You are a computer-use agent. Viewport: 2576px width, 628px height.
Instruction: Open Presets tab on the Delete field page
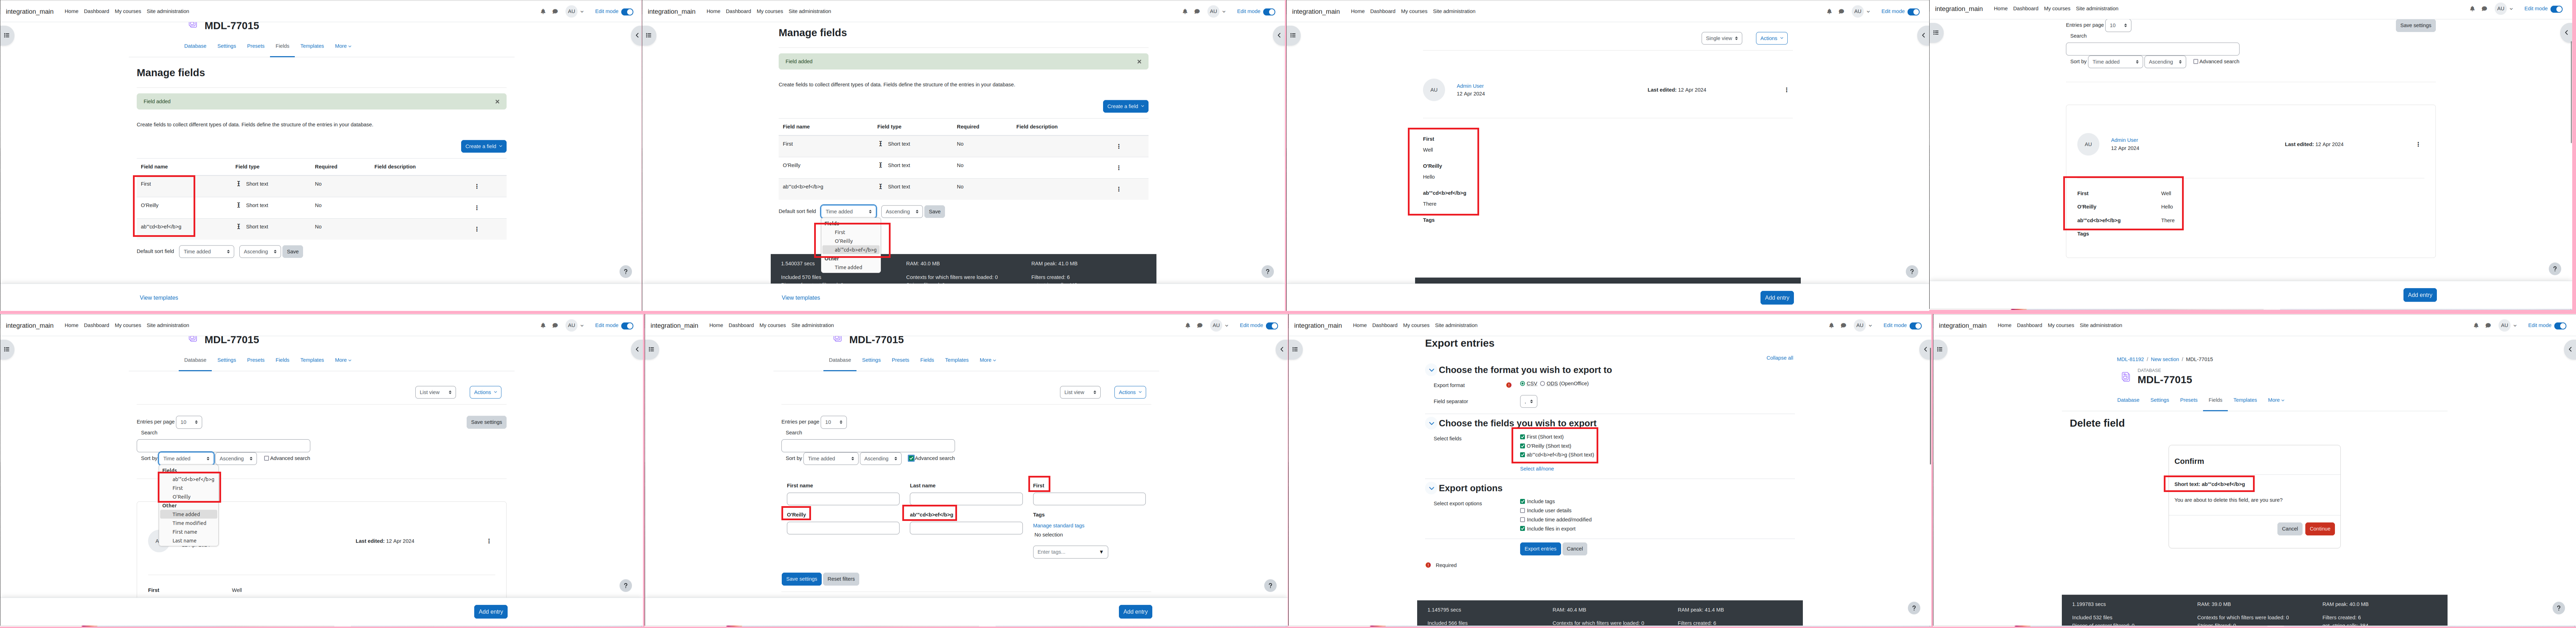click(x=2189, y=400)
